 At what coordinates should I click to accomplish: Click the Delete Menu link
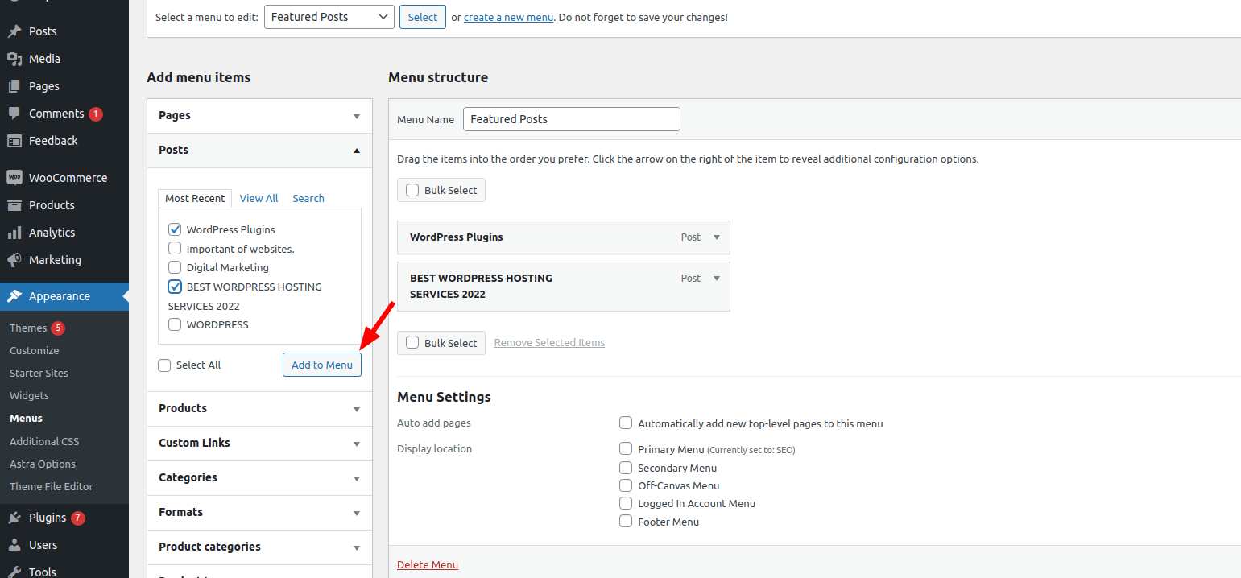tap(428, 564)
